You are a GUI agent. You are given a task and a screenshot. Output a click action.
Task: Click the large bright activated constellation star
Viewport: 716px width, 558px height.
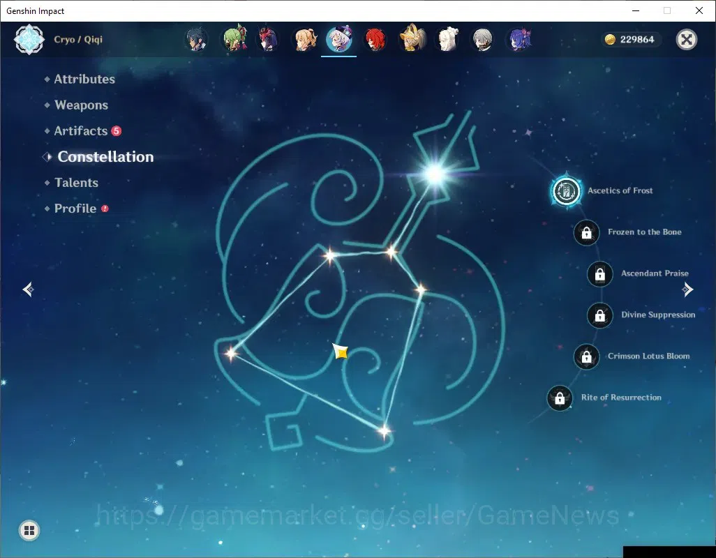point(435,174)
